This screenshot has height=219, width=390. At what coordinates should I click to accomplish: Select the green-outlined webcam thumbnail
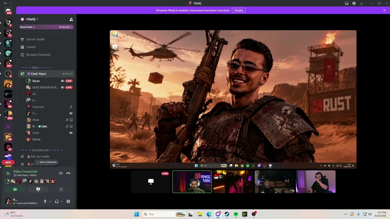192,182
